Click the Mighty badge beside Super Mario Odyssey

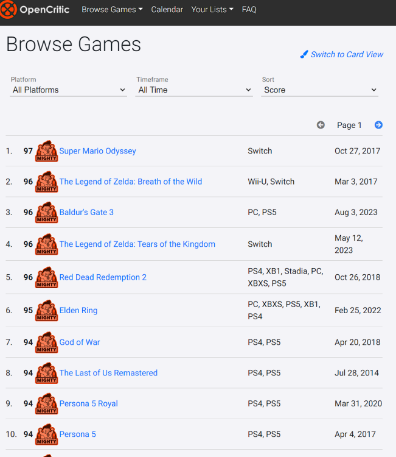47,151
